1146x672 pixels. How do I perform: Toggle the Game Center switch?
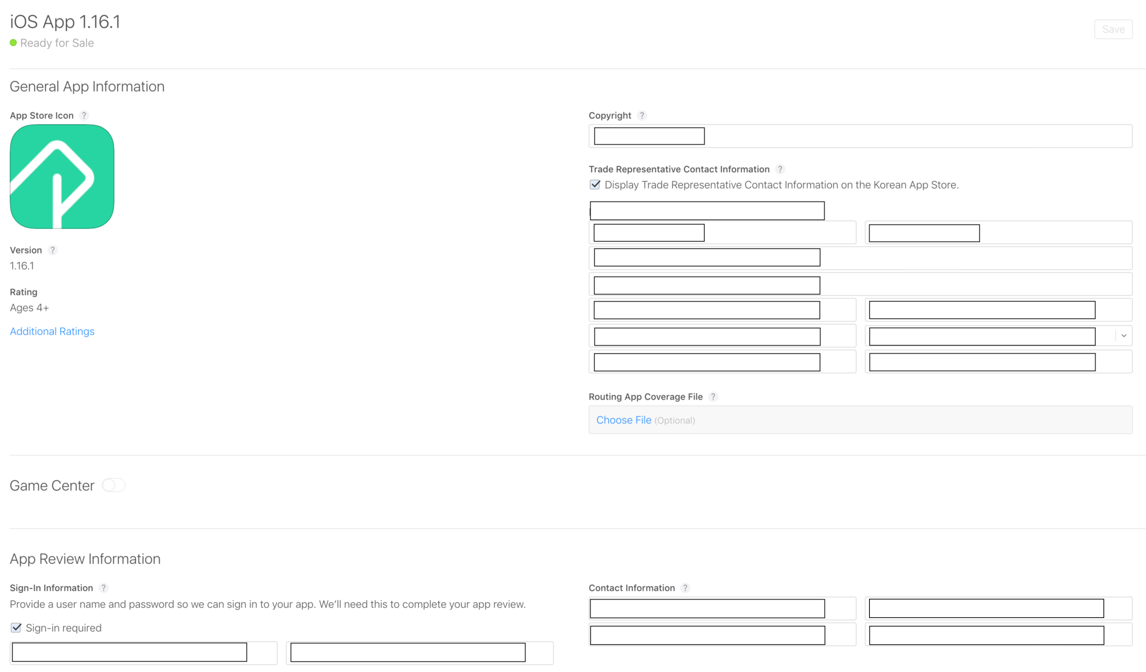[x=114, y=485]
